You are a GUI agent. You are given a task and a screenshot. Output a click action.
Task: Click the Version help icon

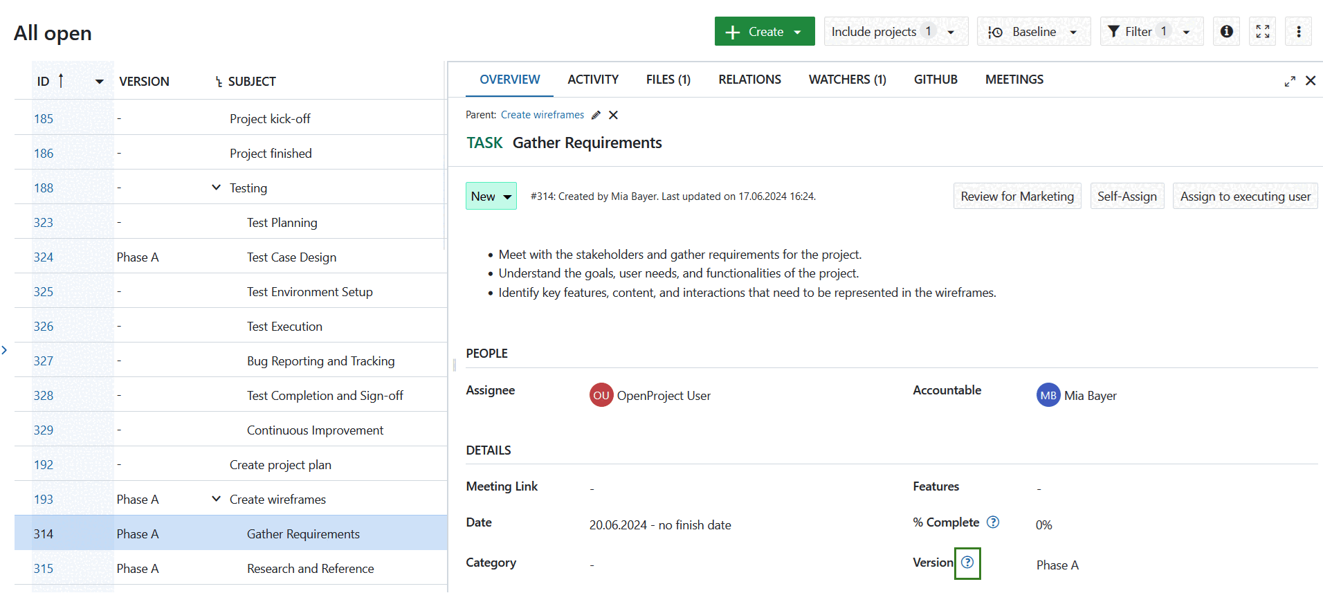[967, 563]
